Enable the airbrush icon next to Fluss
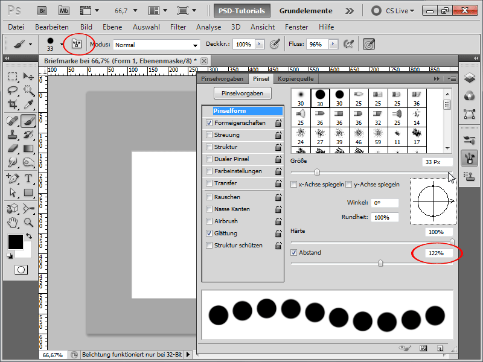The image size is (483, 362). 348,44
